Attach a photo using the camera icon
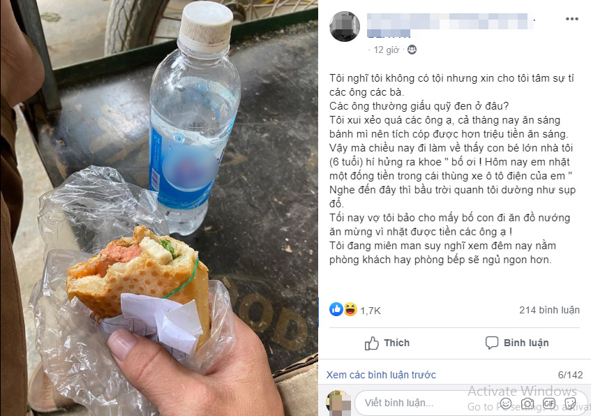591x416 pixels. click(528, 403)
